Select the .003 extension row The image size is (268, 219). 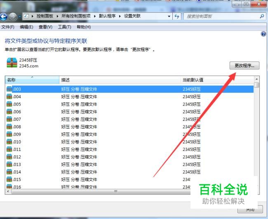coord(129,89)
